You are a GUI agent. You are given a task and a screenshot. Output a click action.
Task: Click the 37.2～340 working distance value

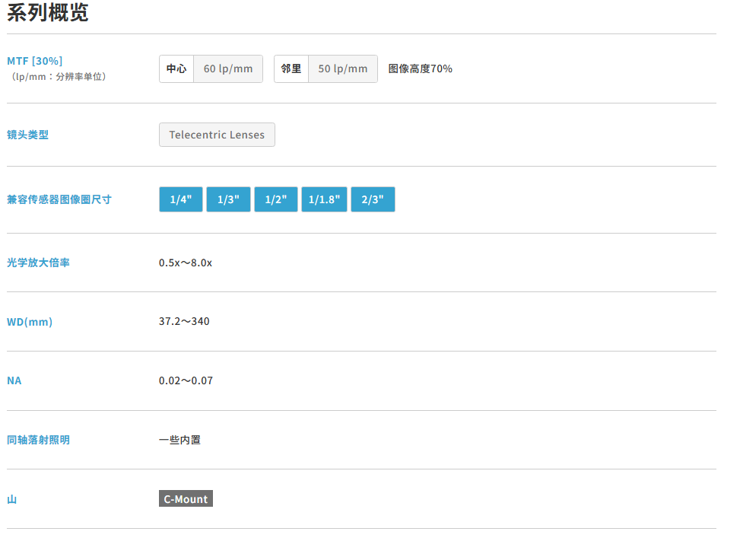184,322
